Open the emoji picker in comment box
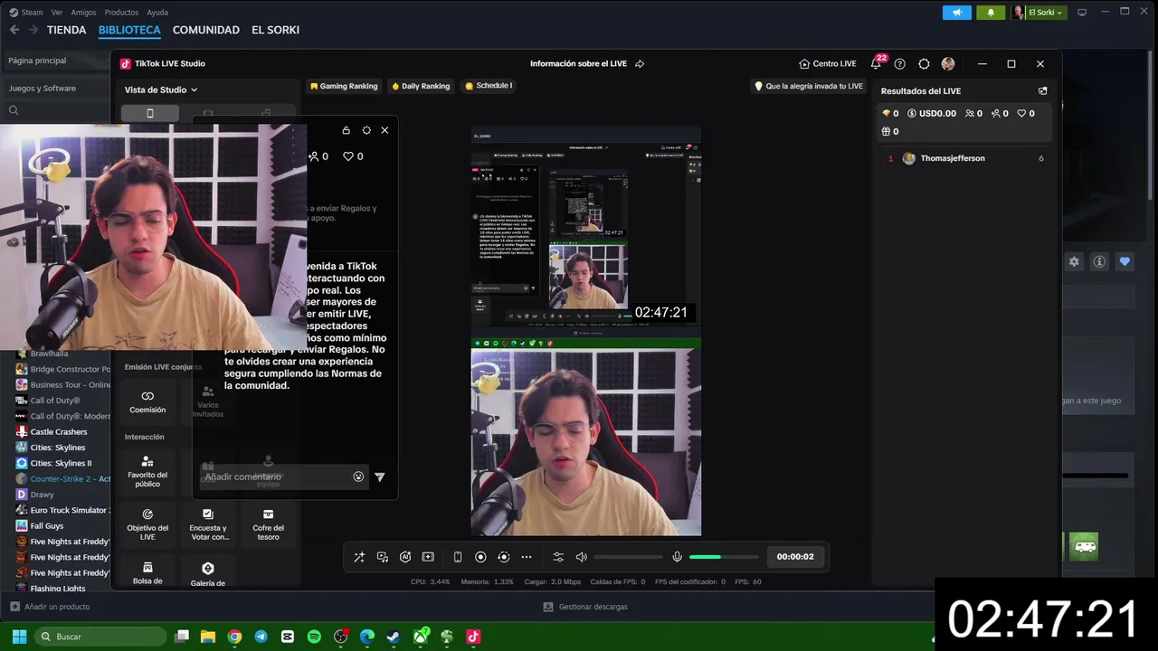 click(x=358, y=476)
